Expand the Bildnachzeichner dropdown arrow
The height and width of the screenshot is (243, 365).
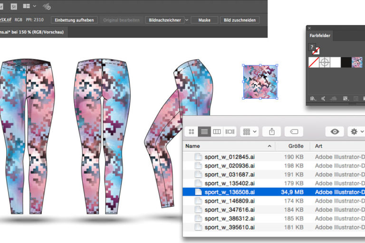[x=187, y=20]
